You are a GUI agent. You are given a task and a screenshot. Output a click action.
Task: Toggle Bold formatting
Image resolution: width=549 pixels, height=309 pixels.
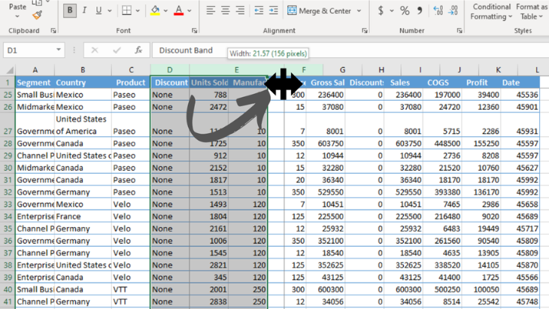(x=70, y=11)
